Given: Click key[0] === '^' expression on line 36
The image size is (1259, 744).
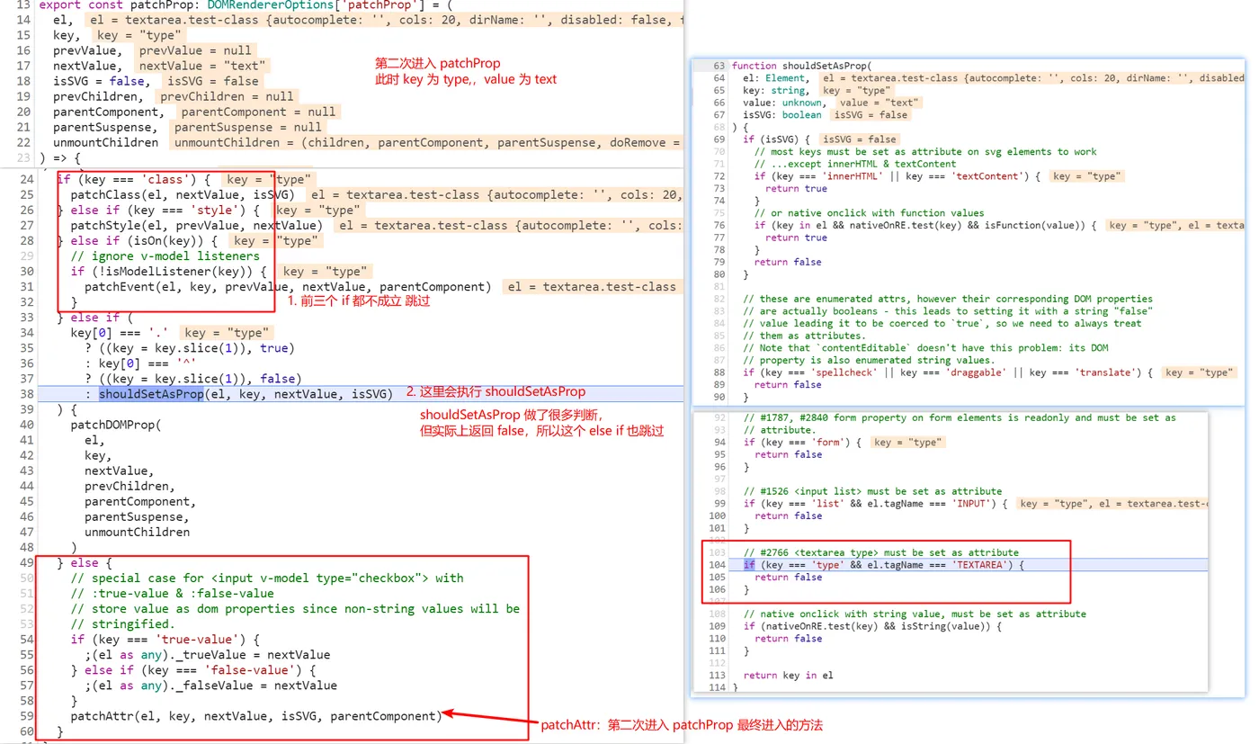Looking at the screenshot, I should pos(147,363).
